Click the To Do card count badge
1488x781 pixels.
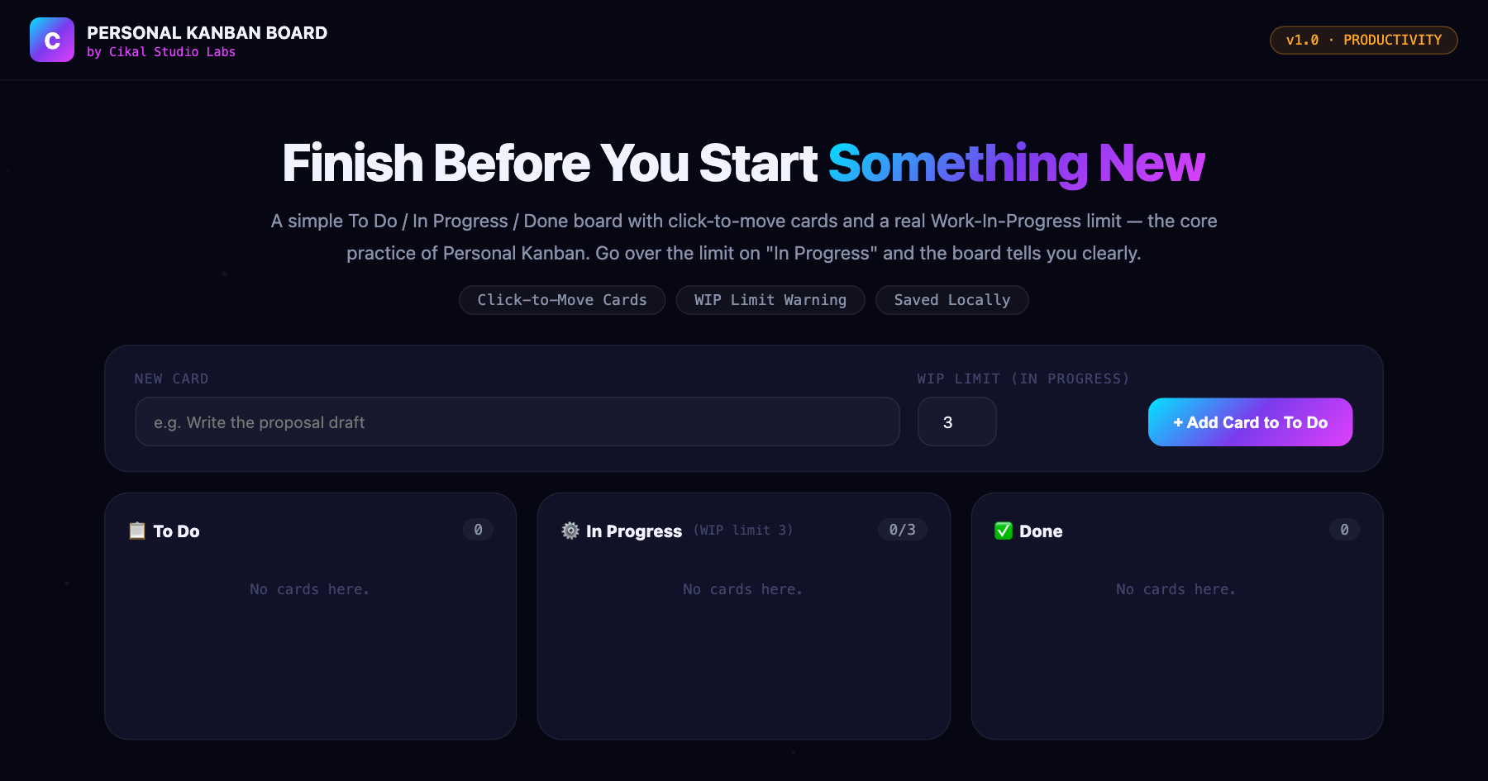click(478, 530)
